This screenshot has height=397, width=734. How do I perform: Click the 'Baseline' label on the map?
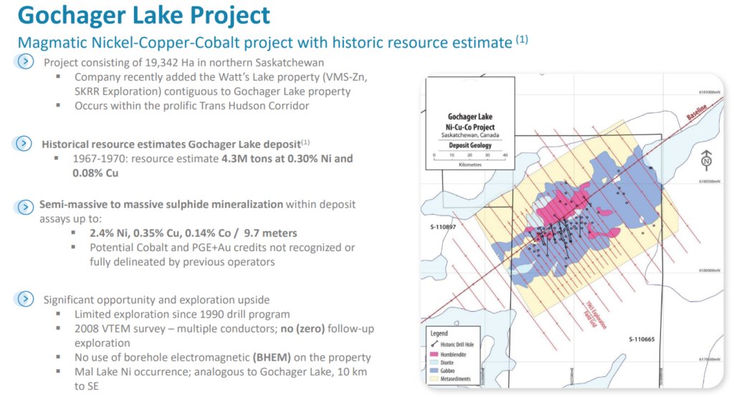(x=697, y=112)
